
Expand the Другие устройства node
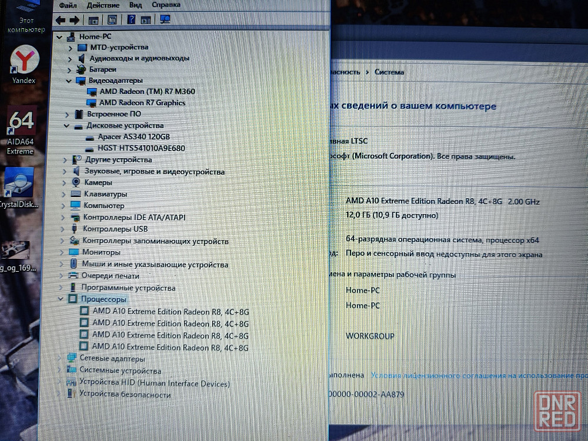pos(65,160)
